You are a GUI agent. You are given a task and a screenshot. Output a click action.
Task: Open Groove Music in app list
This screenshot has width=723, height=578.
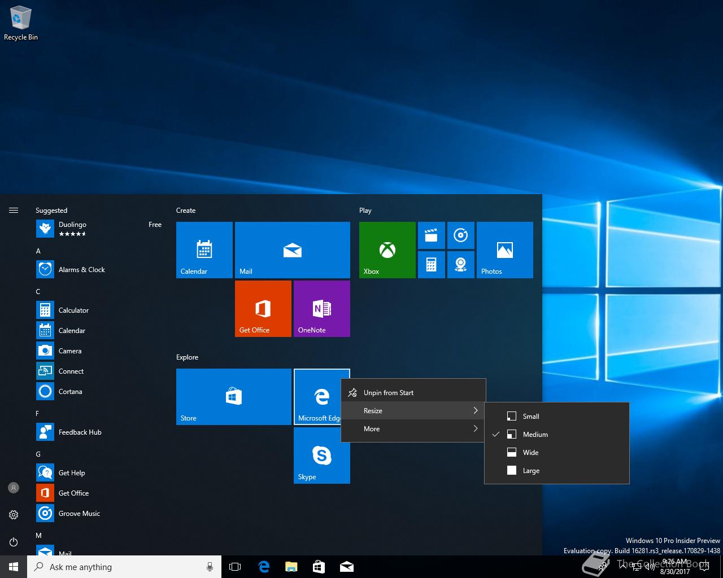(x=79, y=514)
